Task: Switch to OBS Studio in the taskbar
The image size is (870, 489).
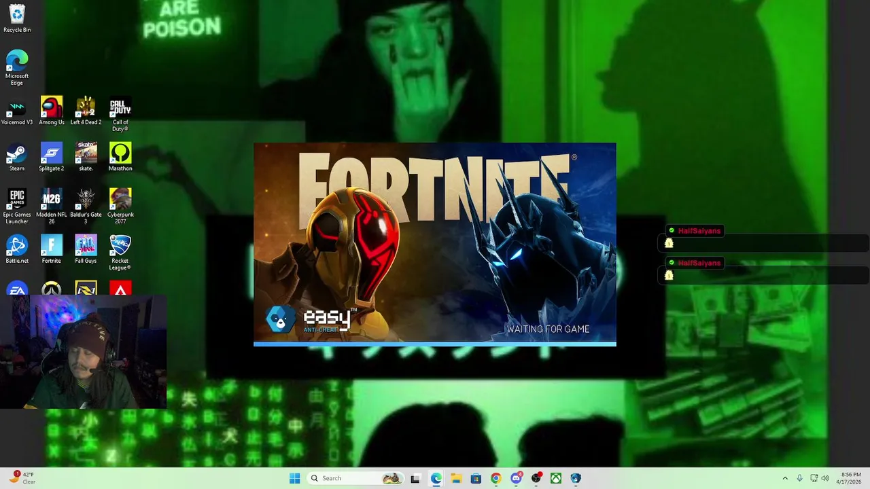Action: tap(536, 478)
